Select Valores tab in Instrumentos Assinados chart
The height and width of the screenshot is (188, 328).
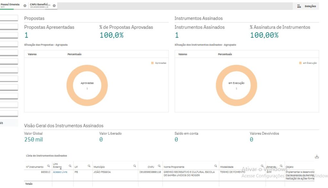[183, 54]
